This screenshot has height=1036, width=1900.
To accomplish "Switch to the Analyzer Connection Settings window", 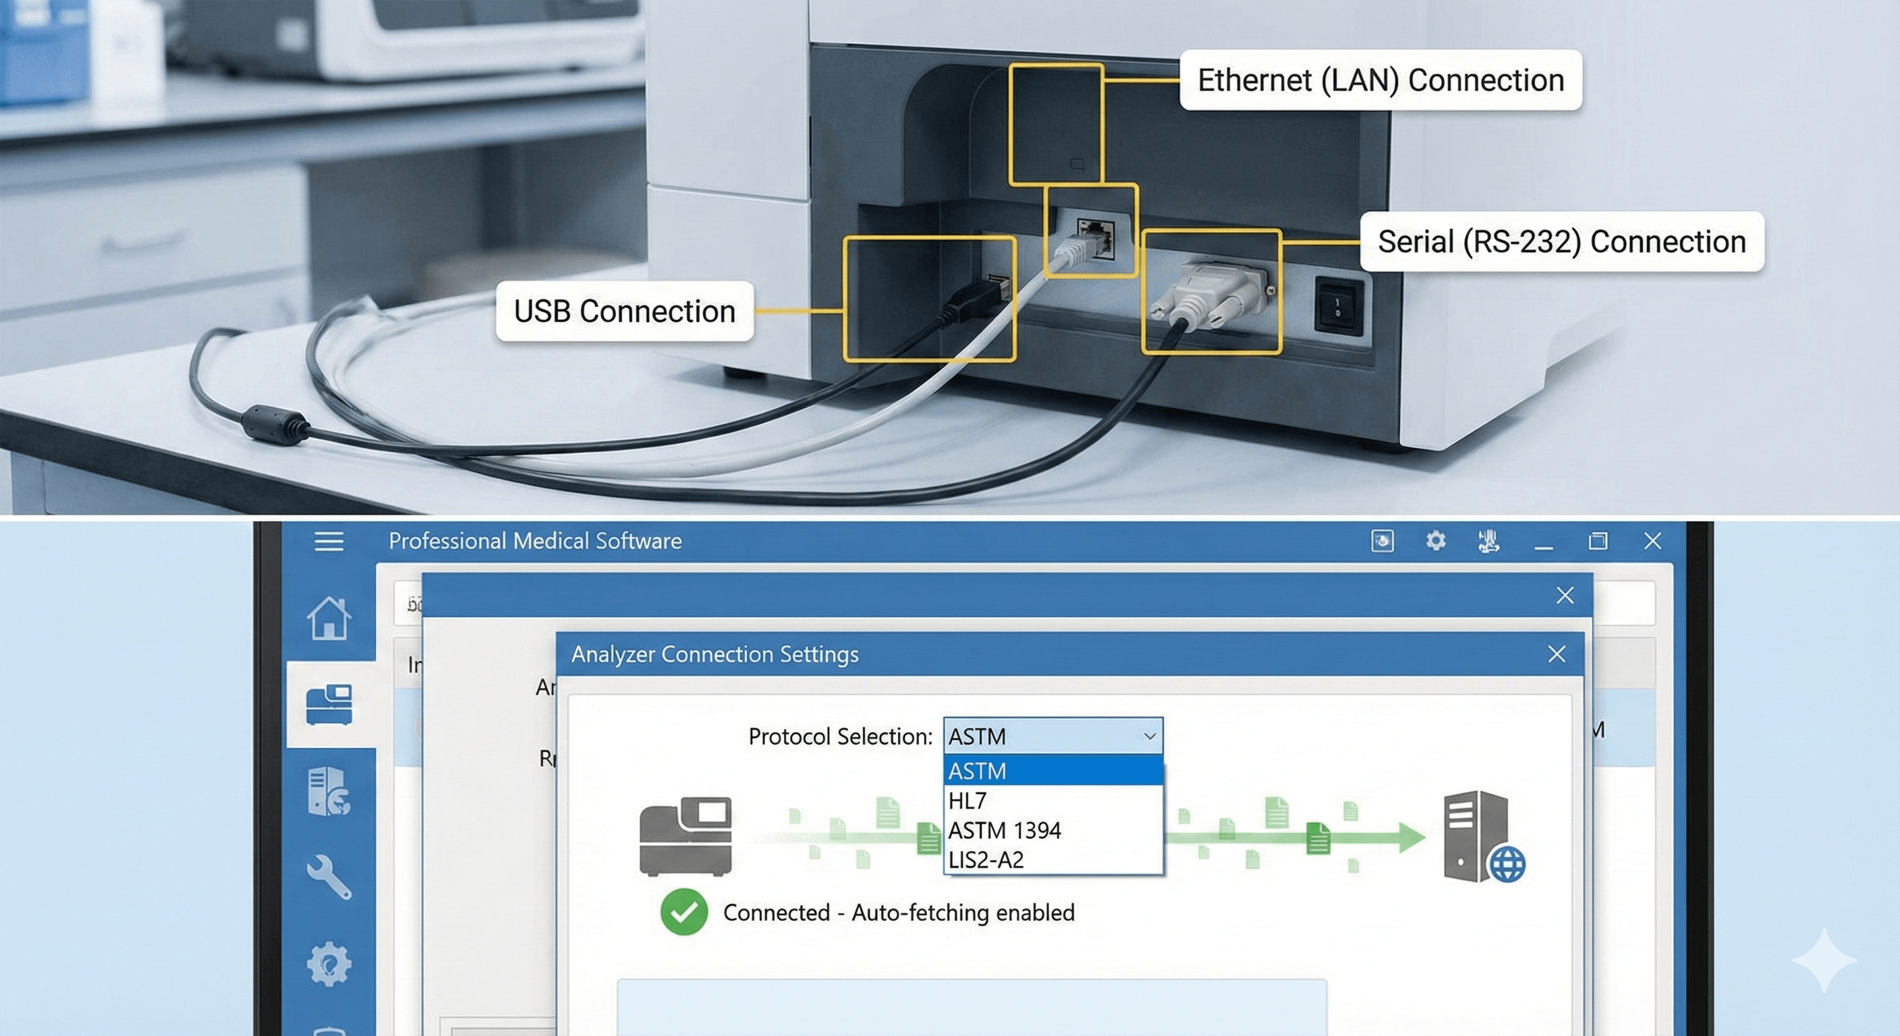I will coord(715,654).
